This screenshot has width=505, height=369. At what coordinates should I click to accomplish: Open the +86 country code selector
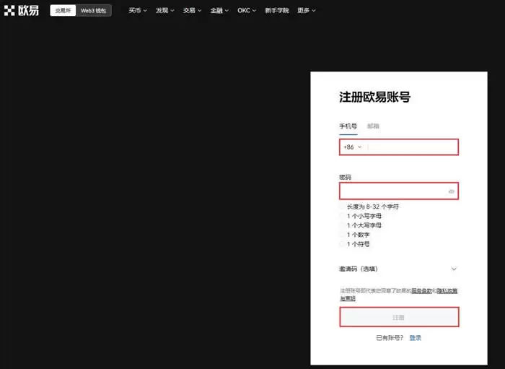[x=353, y=147]
